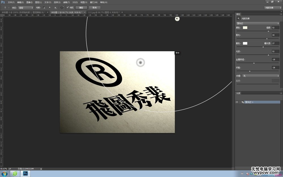This screenshot has height=177, width=283.
Task: Click the 强度 intensity slider handle
Action: click(268, 31)
